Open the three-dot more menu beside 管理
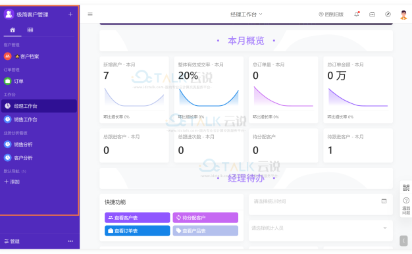Screen dimensions: 412x254 point(70,241)
